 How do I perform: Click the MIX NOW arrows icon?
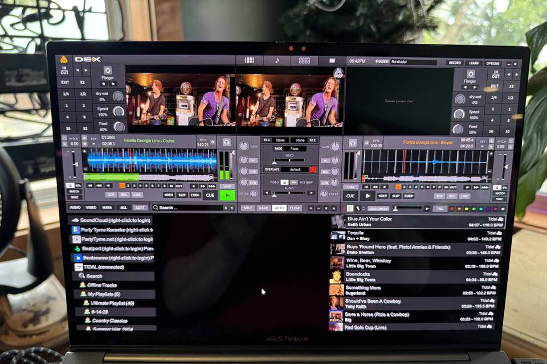click(x=295, y=182)
